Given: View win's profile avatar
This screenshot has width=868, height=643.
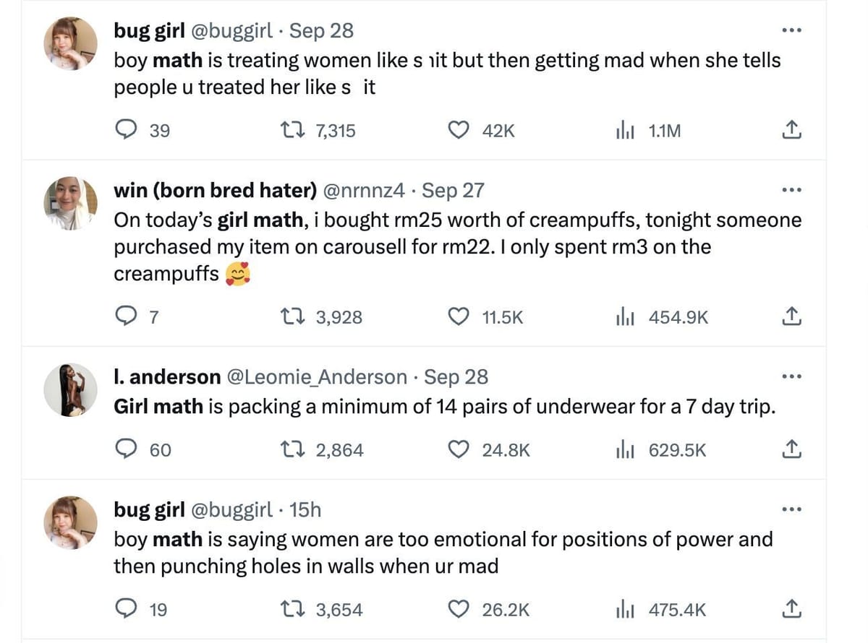Looking at the screenshot, I should click(x=70, y=202).
